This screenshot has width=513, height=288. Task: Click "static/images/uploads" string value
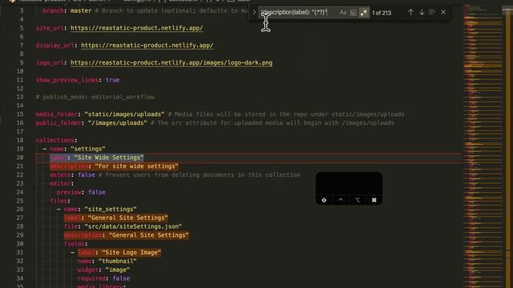click(124, 114)
